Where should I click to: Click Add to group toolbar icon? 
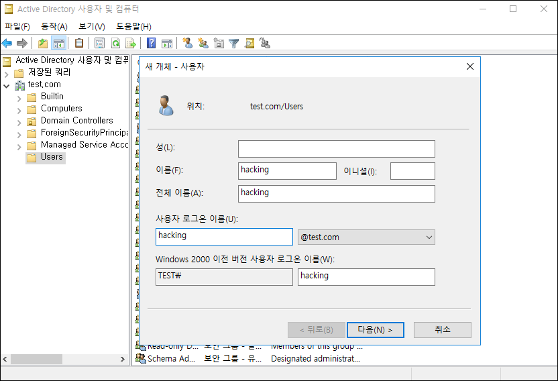[265, 43]
